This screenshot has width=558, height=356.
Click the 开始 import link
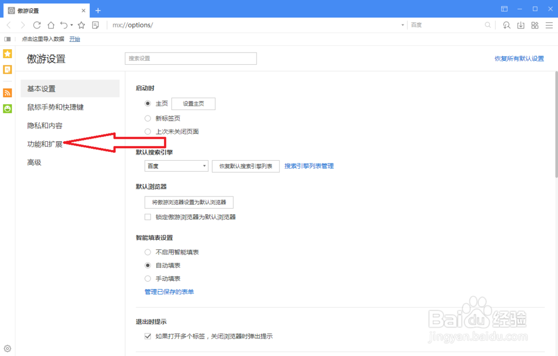click(75, 39)
